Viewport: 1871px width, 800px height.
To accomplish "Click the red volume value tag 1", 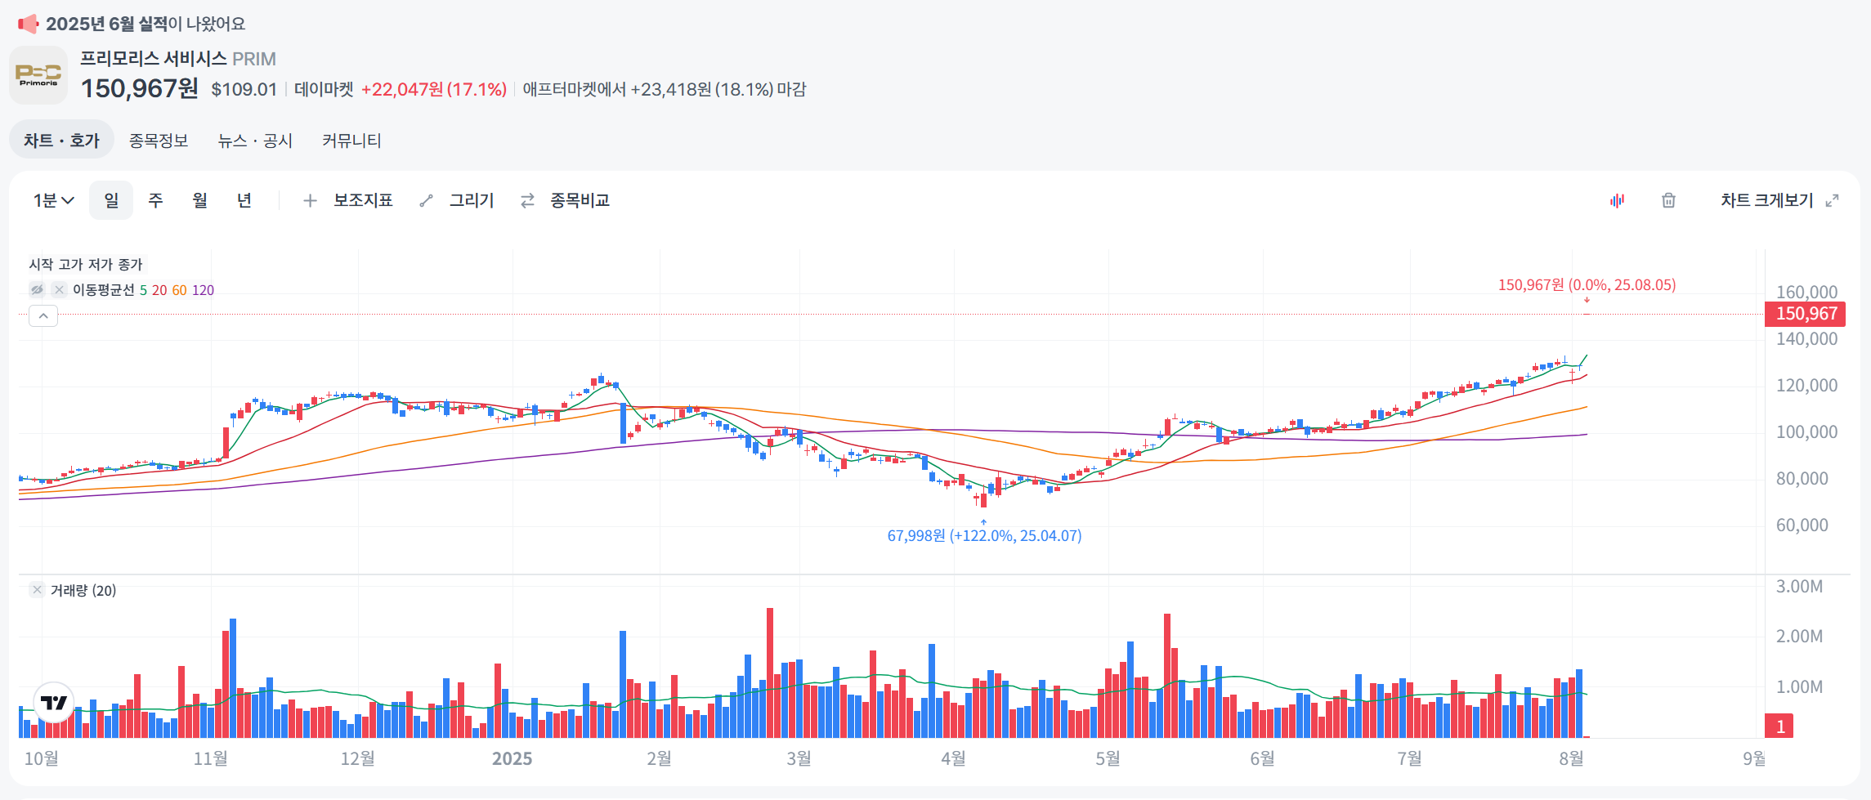I will 1779,726.
